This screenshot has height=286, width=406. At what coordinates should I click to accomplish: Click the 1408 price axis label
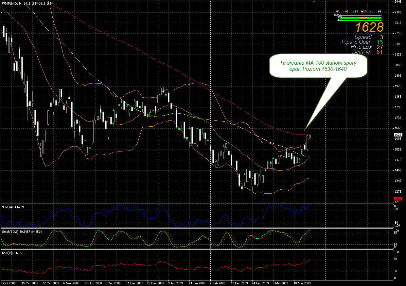[x=398, y=170]
